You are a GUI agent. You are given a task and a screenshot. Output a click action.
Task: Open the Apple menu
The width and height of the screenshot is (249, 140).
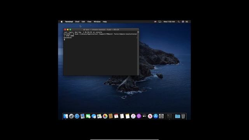[61, 22]
